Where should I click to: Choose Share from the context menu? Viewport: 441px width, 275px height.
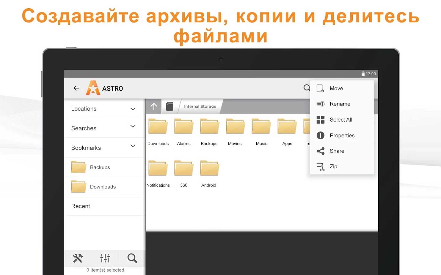click(342, 151)
